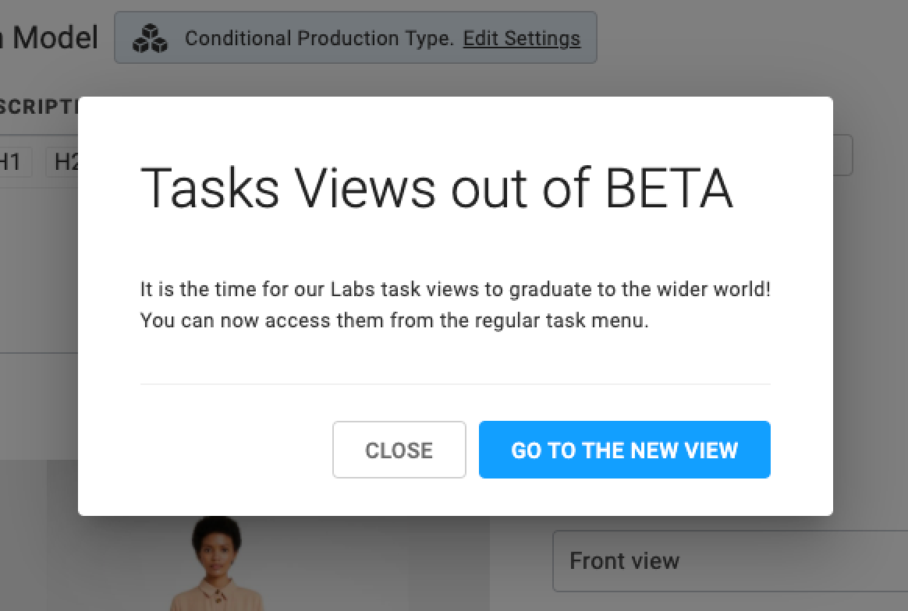Viewport: 908px width, 611px height.
Task: Click the regular task menu sentence
Action: point(395,320)
